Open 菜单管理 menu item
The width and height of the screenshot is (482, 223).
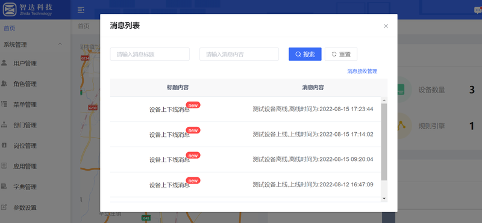point(25,105)
